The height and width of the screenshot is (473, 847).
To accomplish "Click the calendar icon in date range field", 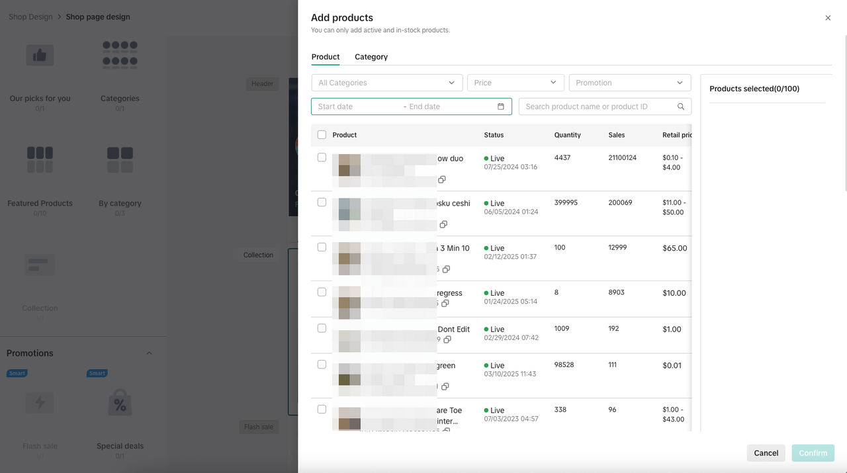I will (x=500, y=107).
